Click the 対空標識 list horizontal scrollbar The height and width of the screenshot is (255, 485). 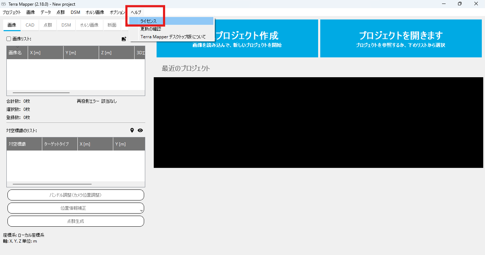(x=52, y=184)
